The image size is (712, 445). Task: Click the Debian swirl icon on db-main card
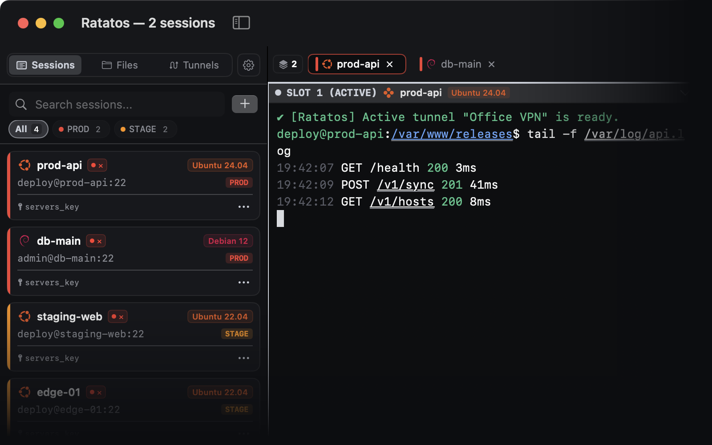point(24,241)
